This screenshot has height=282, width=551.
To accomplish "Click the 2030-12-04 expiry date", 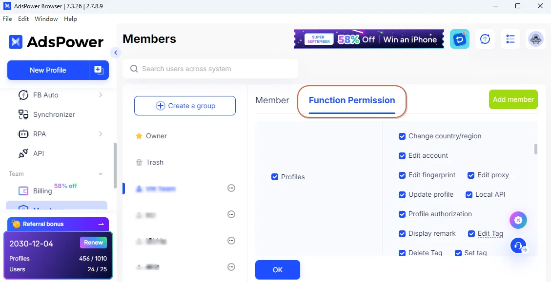I will coord(31,244).
